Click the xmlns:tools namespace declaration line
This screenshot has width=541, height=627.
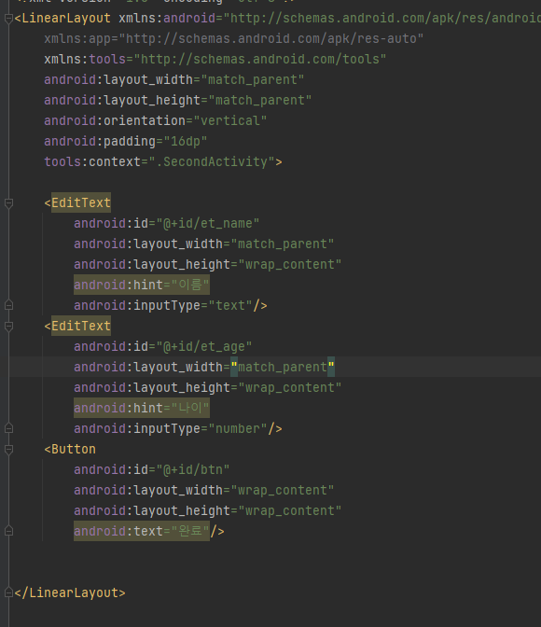pos(215,59)
